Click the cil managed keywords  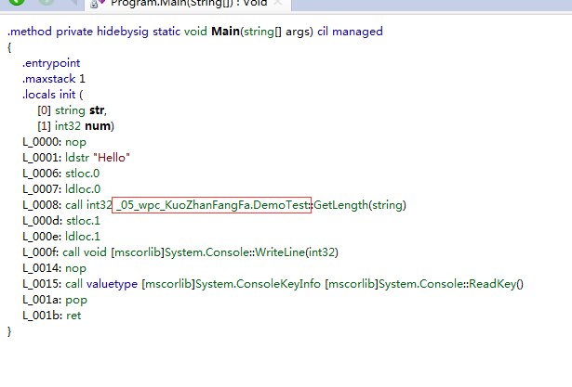coord(350,32)
